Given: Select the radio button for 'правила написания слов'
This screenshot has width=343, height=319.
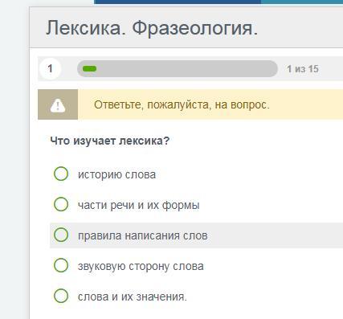Looking at the screenshot, I should [61, 235].
